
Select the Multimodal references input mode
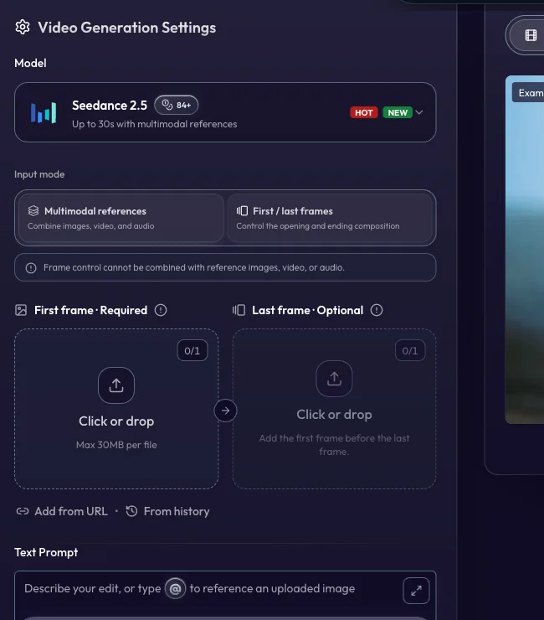pos(121,218)
